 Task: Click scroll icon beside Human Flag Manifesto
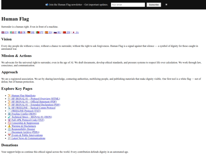(x=9, y=95)
